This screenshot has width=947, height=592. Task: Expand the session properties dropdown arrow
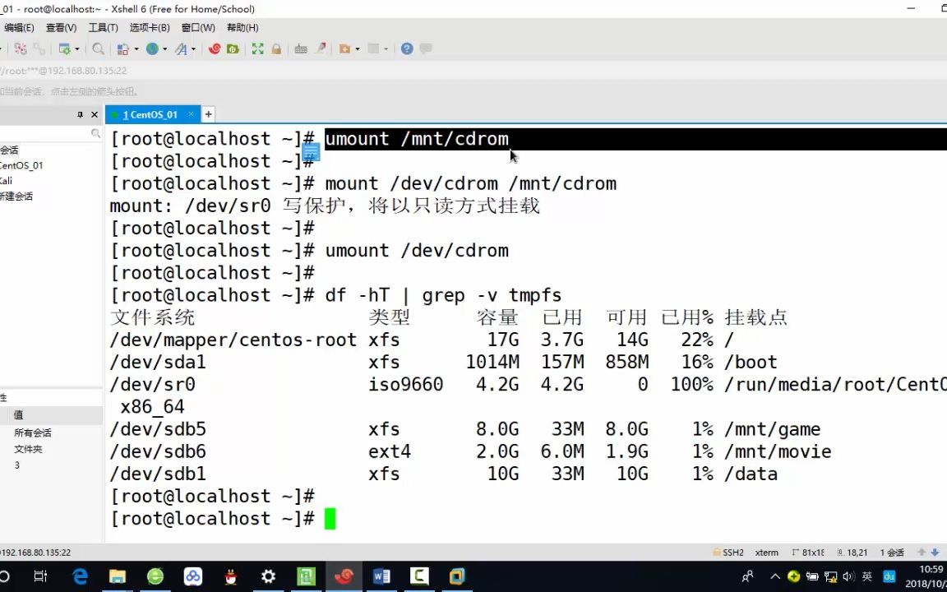[x=76, y=49]
